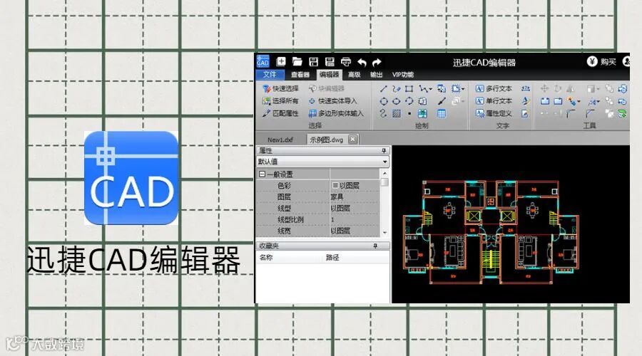Click the Save As floppy icon
642x356 pixels.
tap(330, 62)
